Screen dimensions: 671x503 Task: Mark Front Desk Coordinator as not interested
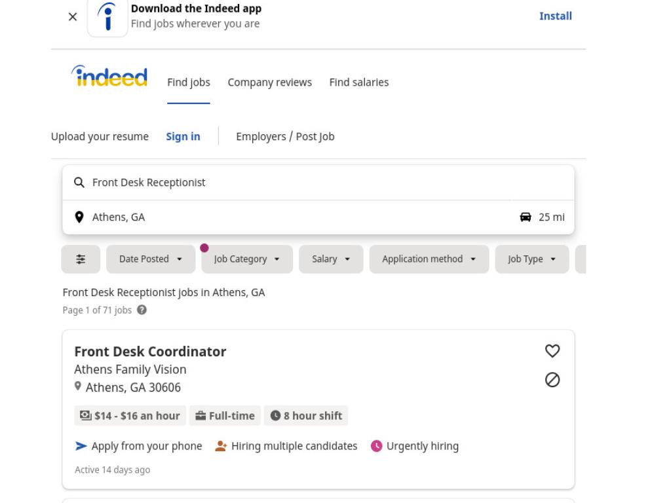[x=552, y=380]
